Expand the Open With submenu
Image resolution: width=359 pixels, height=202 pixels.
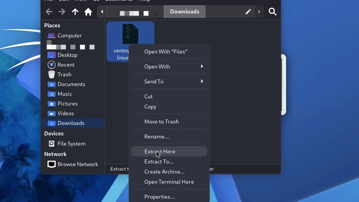pos(169,67)
